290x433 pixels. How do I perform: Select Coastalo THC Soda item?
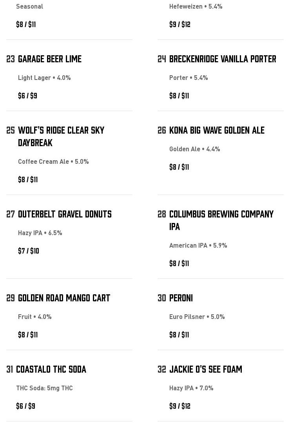51,369
